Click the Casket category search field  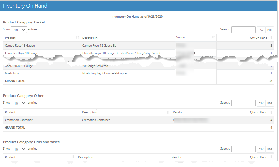243,30
